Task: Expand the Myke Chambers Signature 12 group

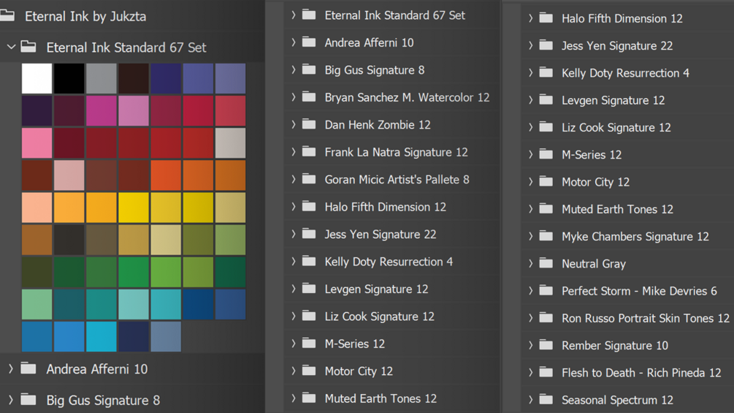Action: (x=530, y=236)
